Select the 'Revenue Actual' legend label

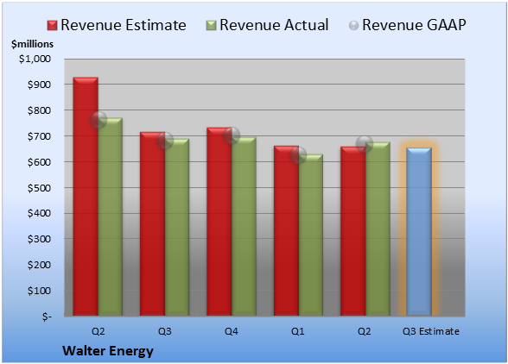coord(274,25)
